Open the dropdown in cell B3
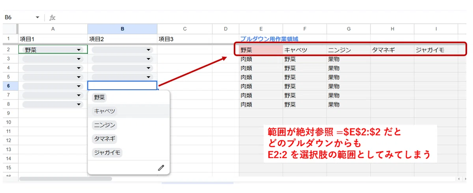Screen dimensions: 473x193 click(149, 59)
